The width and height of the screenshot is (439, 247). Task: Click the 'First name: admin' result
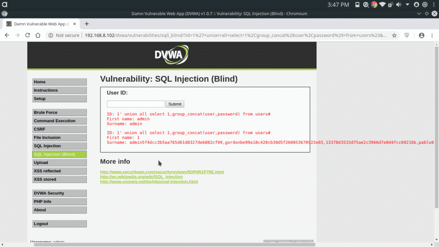(x=128, y=119)
